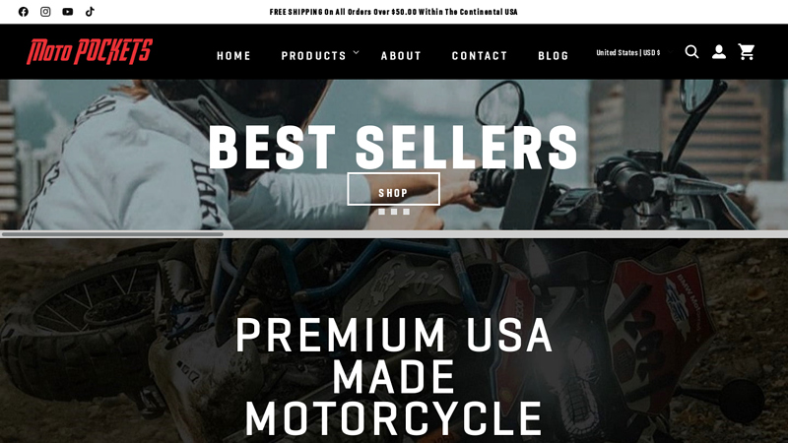Open the Products navigation menu
This screenshot has height=443, width=788.
coord(313,56)
